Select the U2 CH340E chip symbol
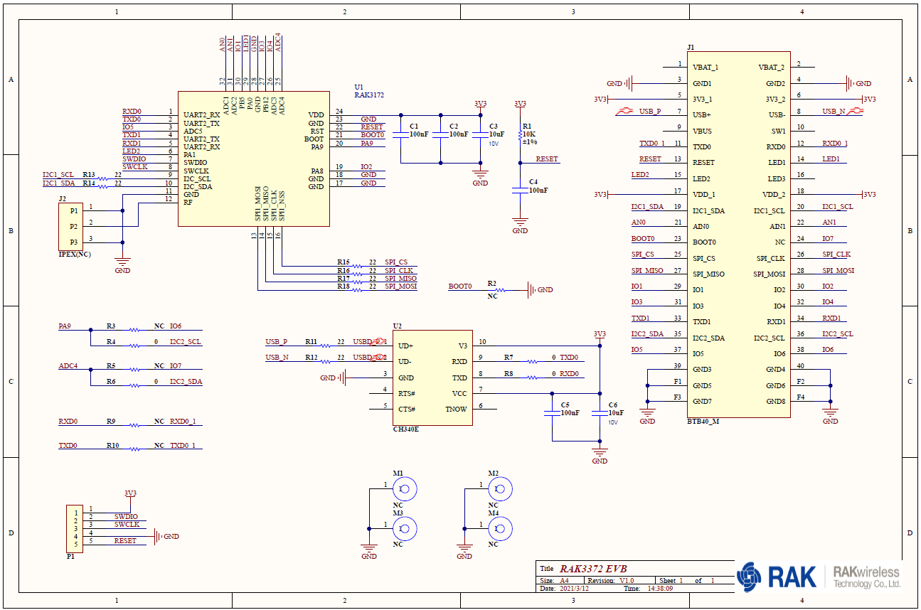Image resolution: width=921 pixels, height=610 pixels. 432,378
